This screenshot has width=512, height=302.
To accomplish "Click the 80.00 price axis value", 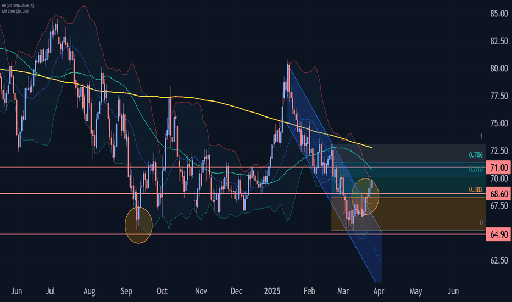I will pos(499,69).
